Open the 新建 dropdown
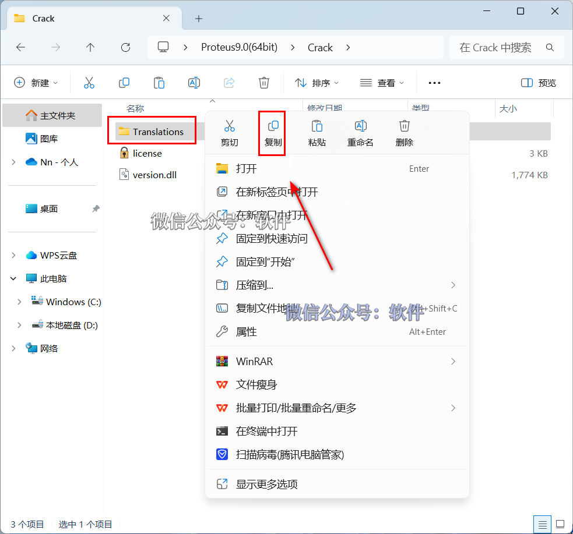Image resolution: width=573 pixels, height=534 pixels. [x=36, y=83]
